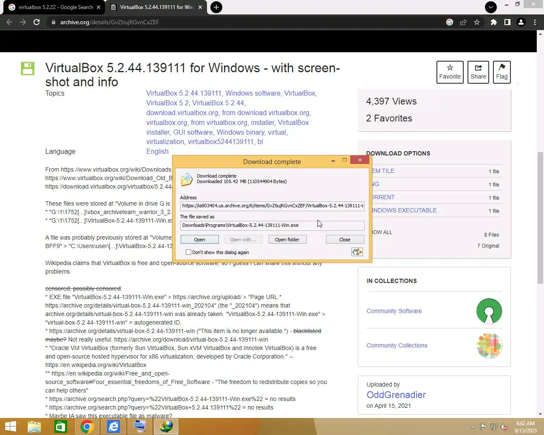Close the Google Search tab
Viewport: 544px width, 435px height.
[99, 7]
